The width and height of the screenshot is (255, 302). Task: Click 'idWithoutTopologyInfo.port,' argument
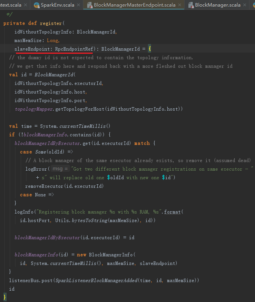pyautogui.click(x=51, y=101)
